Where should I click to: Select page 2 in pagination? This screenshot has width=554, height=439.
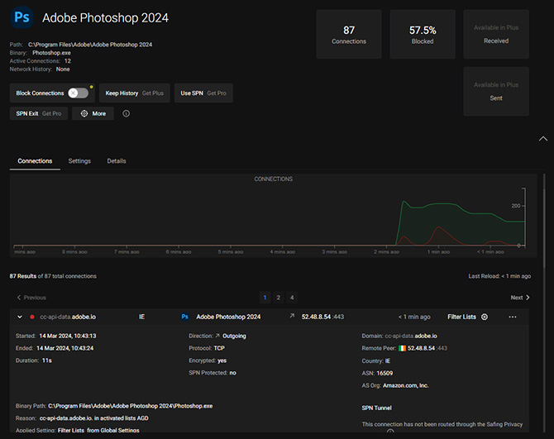point(279,298)
